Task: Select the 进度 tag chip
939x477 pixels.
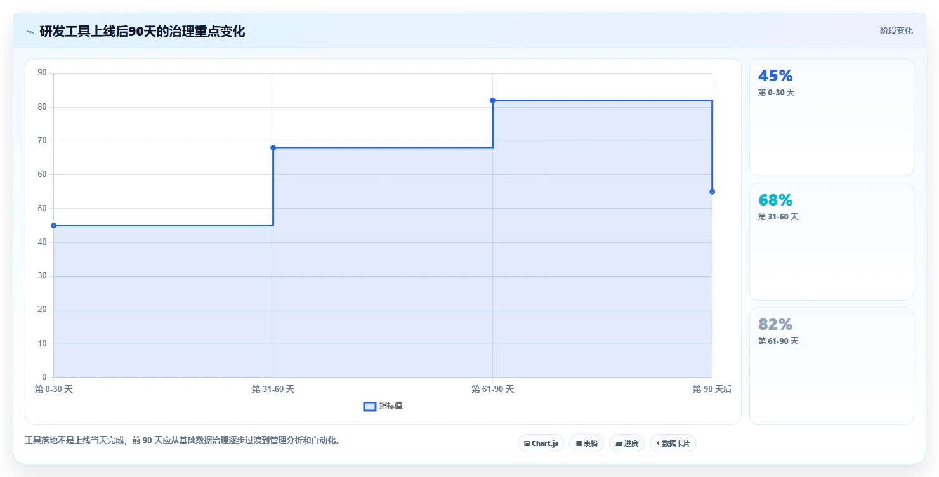Action: pyautogui.click(x=627, y=443)
